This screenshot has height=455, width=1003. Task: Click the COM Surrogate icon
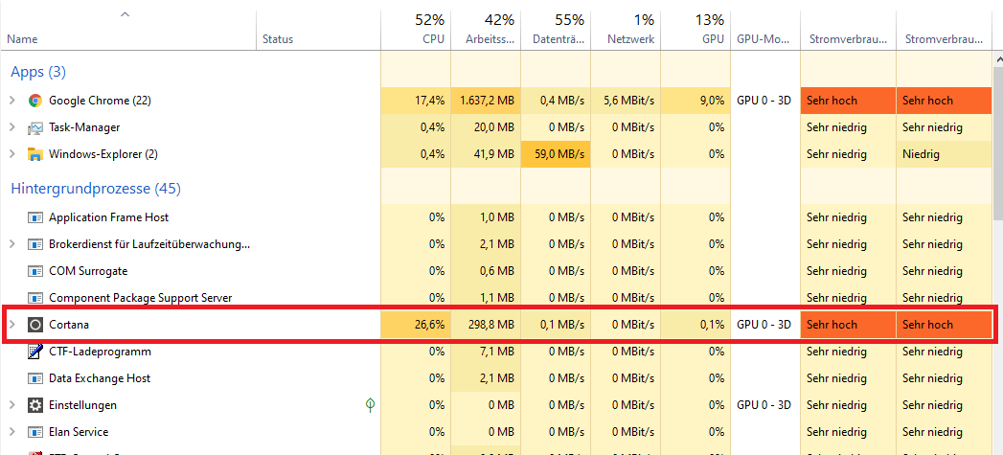(35, 271)
